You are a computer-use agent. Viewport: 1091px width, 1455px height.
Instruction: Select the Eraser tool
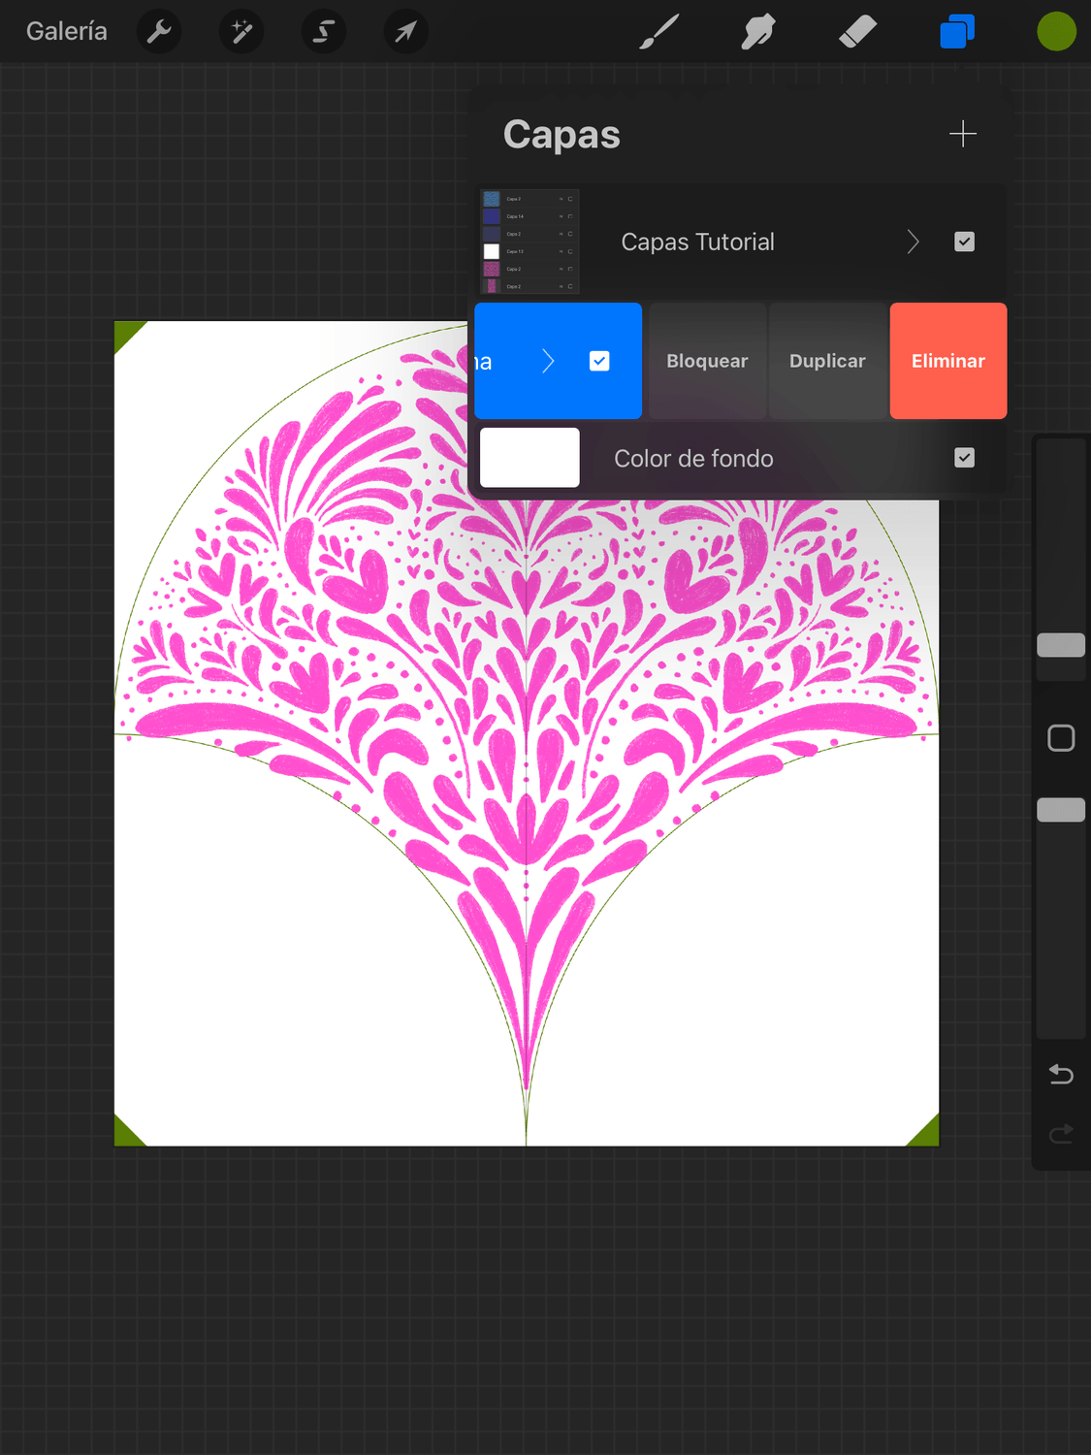pos(857,32)
